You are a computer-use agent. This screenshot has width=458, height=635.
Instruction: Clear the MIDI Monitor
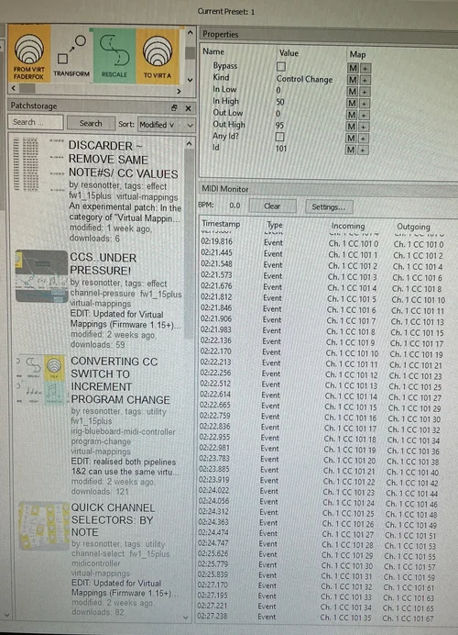(272, 206)
